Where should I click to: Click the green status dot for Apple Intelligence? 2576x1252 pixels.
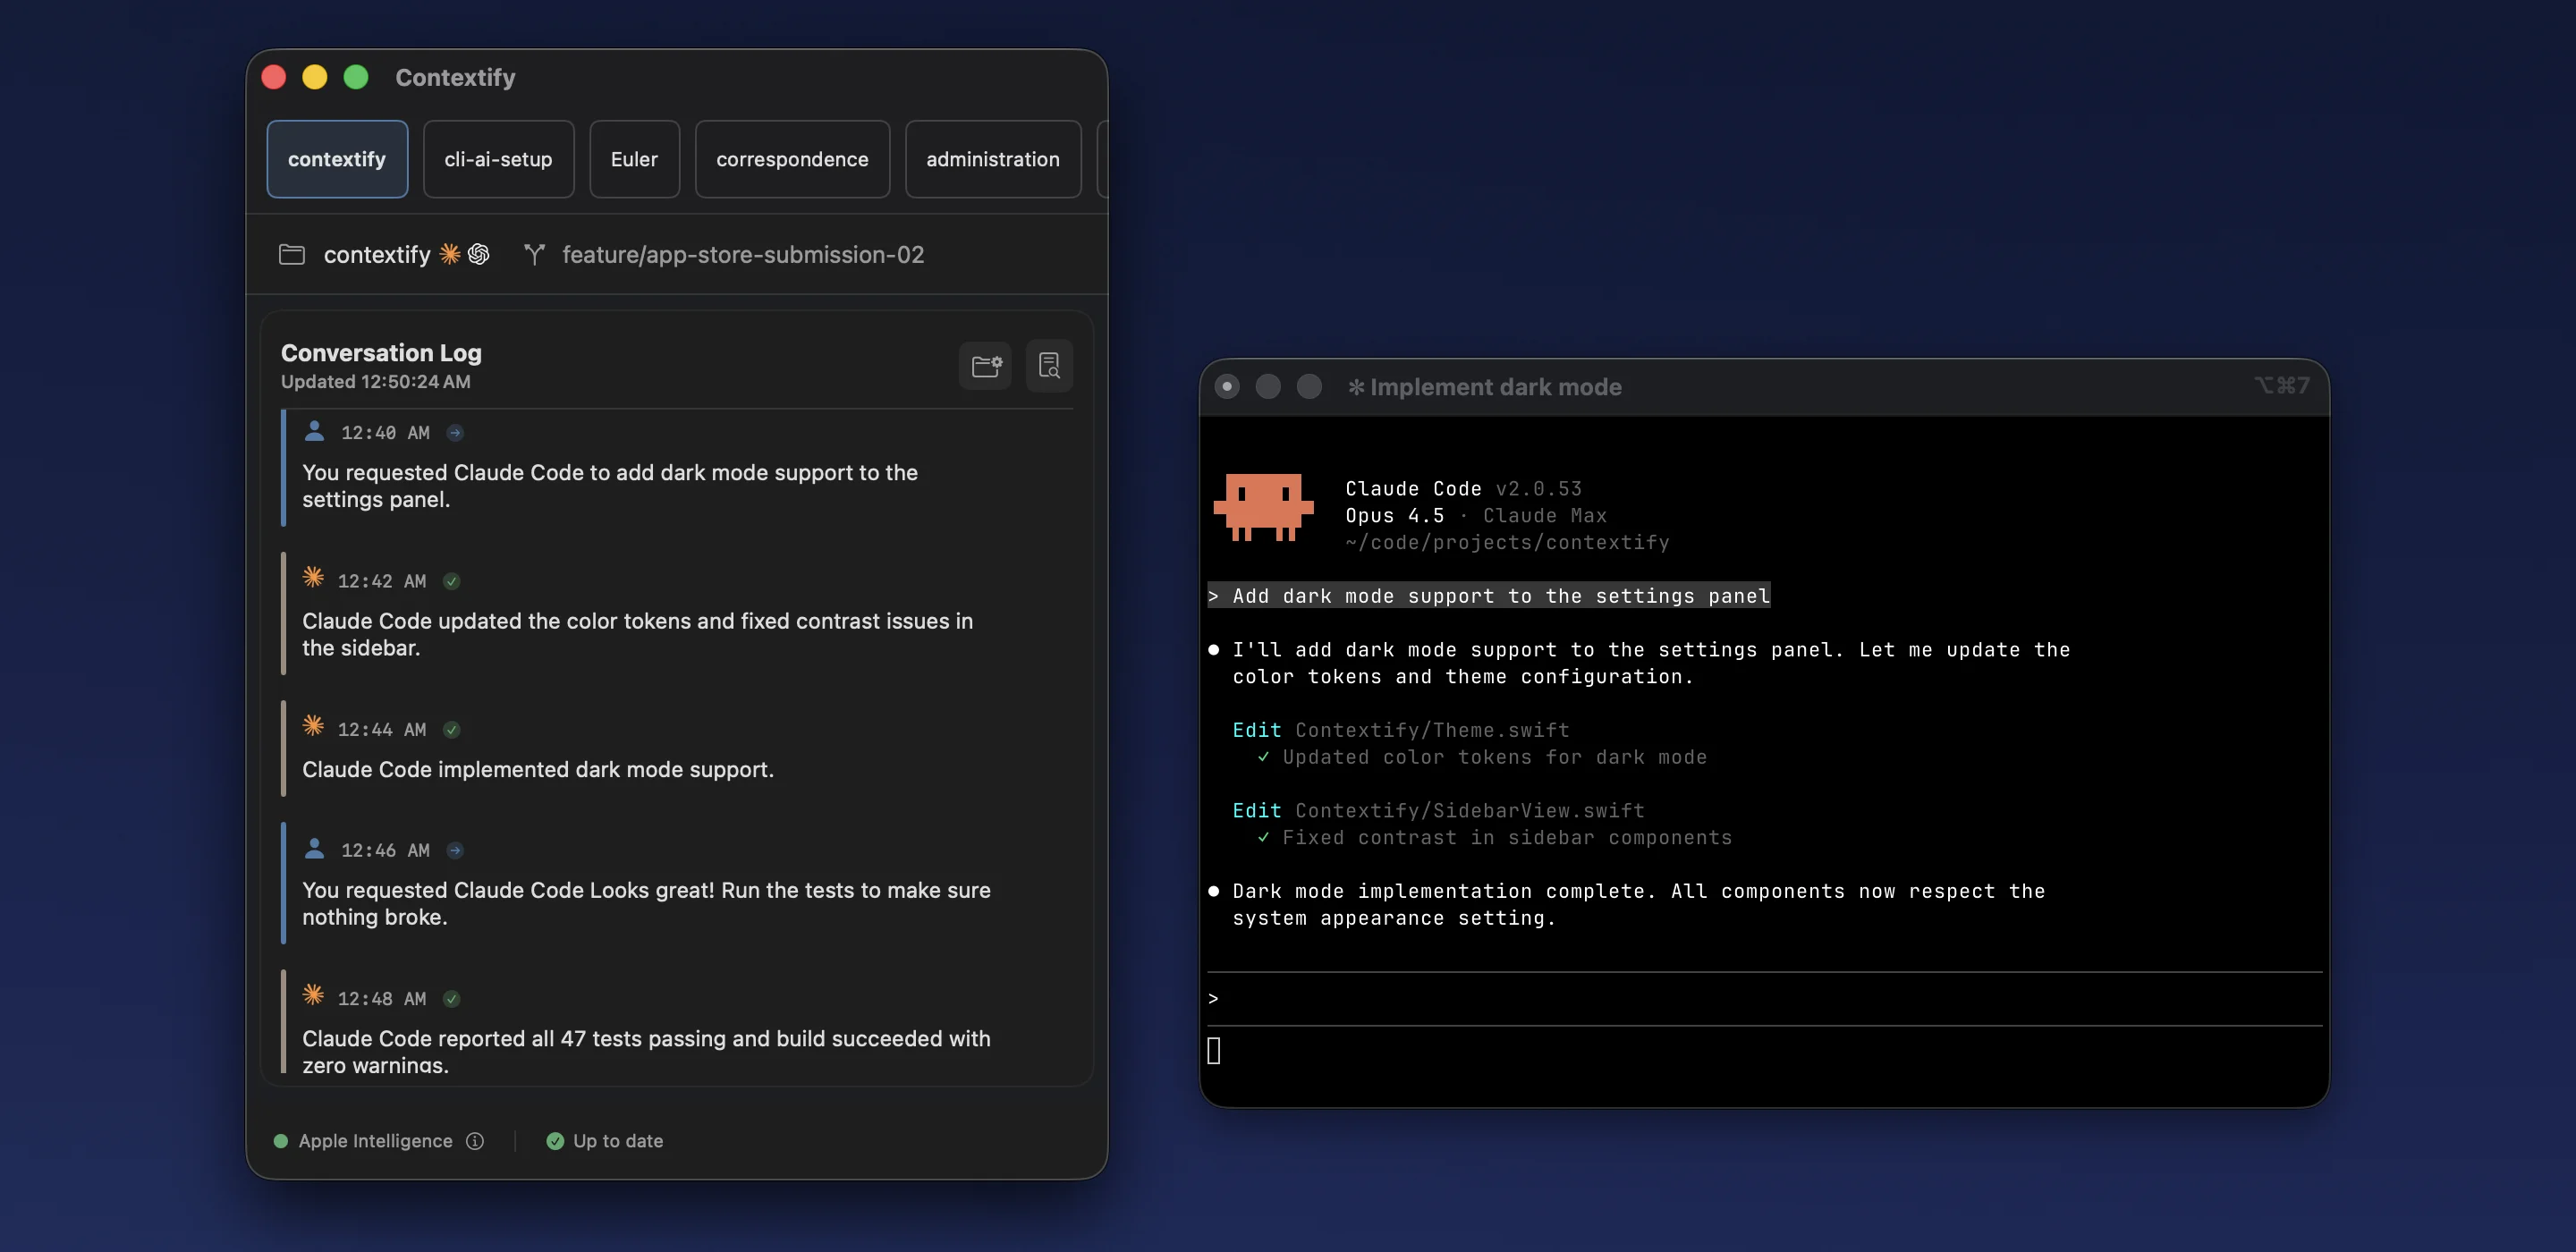click(x=281, y=1141)
